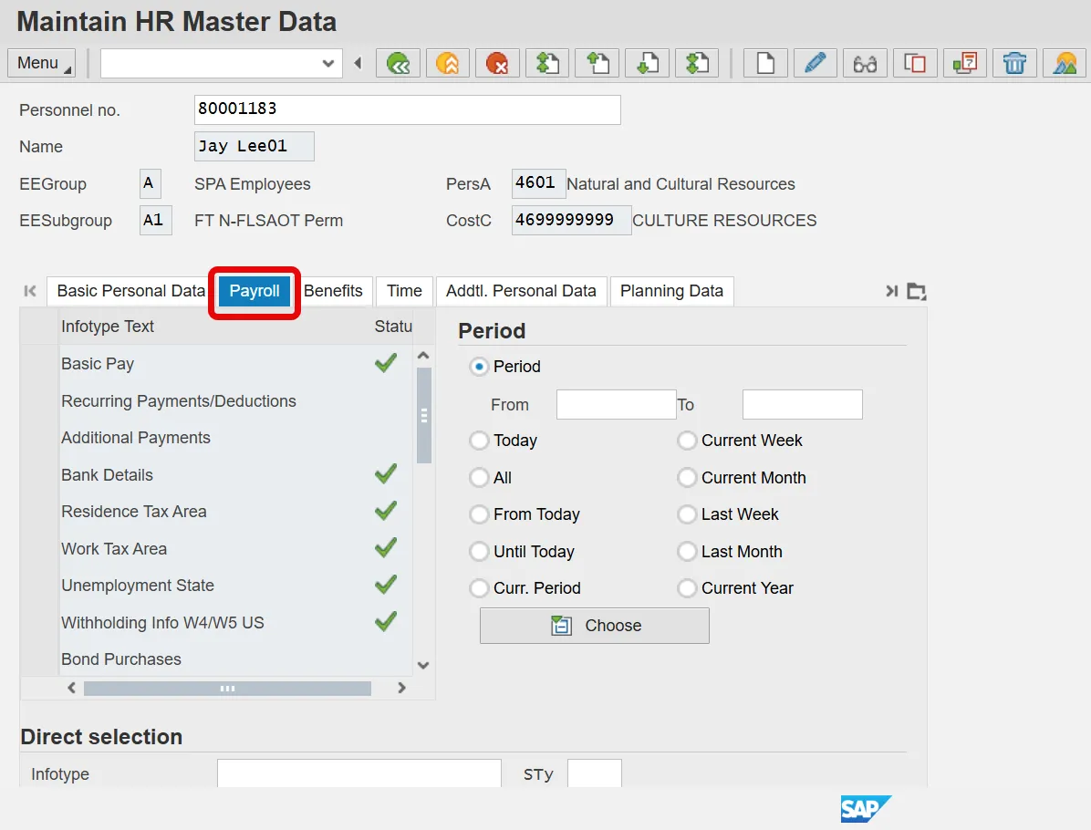The width and height of the screenshot is (1091, 830).
Task: Open the Menu dropdown button
Action: [x=42, y=63]
